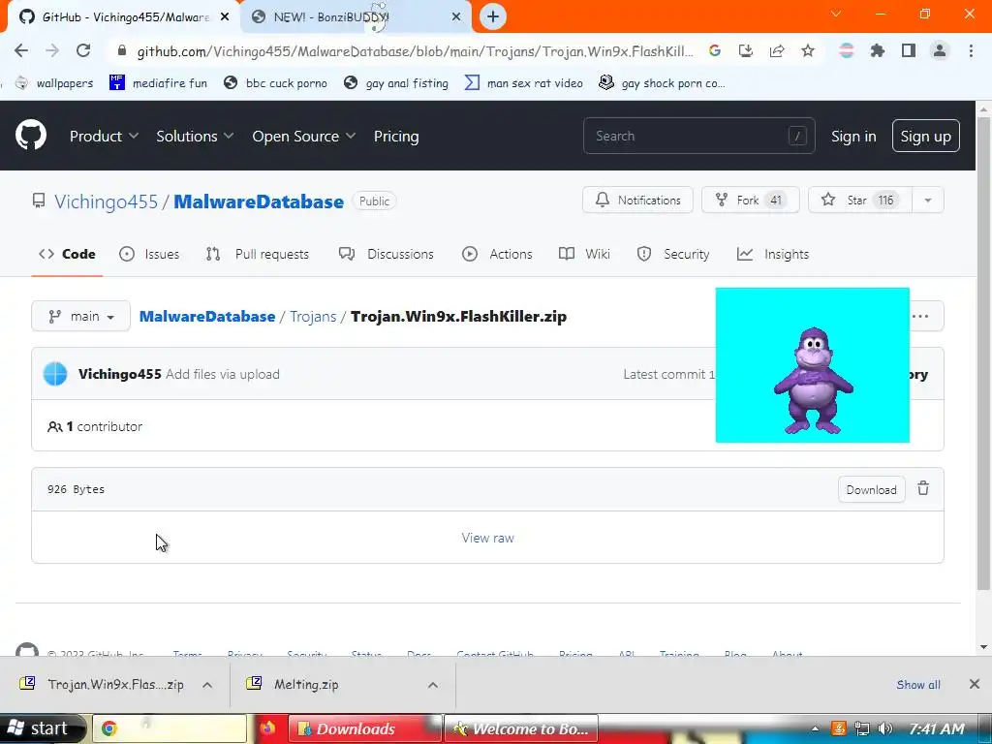Click the volume speaker icon in system tray
This screenshot has width=992, height=744.
coord(885,728)
